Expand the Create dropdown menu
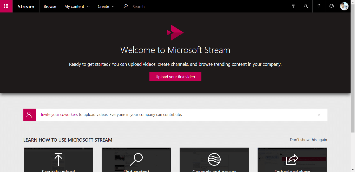355x172 pixels. (x=106, y=6)
